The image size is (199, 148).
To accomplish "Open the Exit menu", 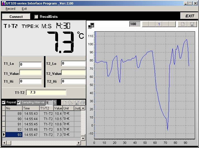I will 24,9.
